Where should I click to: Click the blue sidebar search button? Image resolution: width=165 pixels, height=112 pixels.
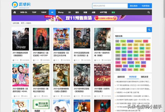tap(149, 29)
